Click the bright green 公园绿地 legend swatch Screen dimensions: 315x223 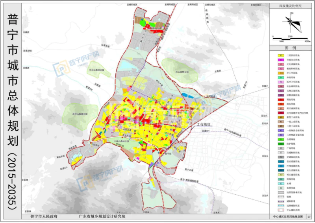[x=282, y=139]
